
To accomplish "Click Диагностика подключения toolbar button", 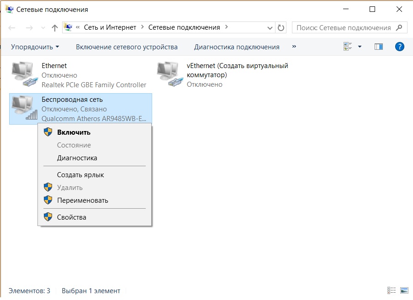I will coord(237,47).
